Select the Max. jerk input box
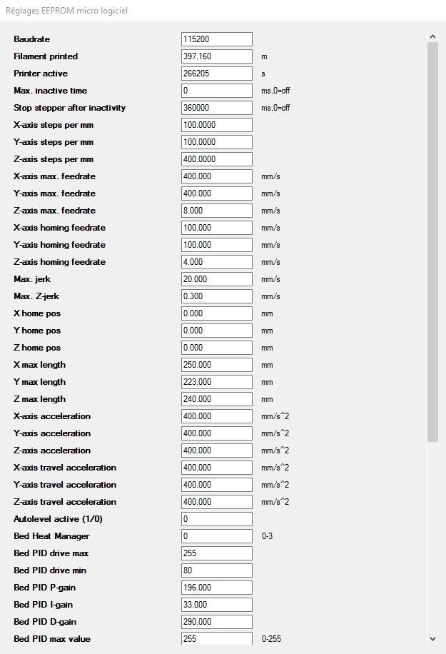The height and width of the screenshot is (654, 446). tap(217, 278)
